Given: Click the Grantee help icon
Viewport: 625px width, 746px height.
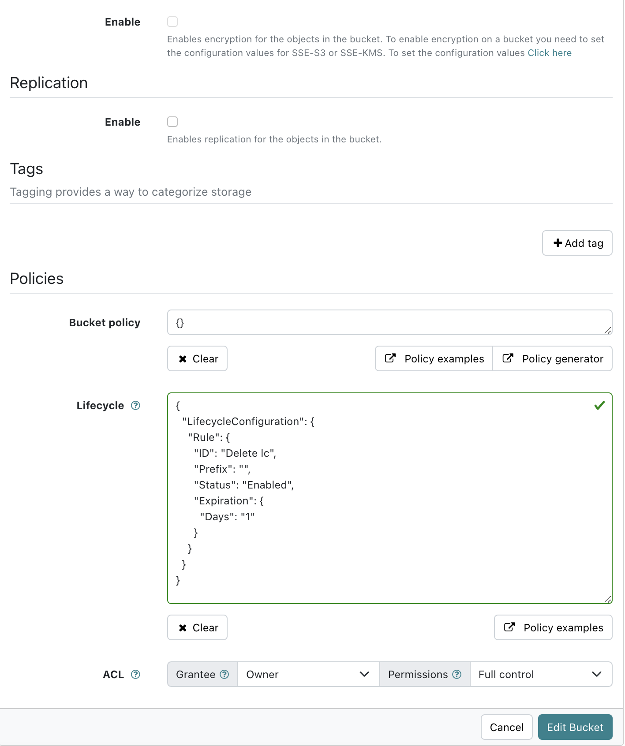Looking at the screenshot, I should (x=225, y=674).
